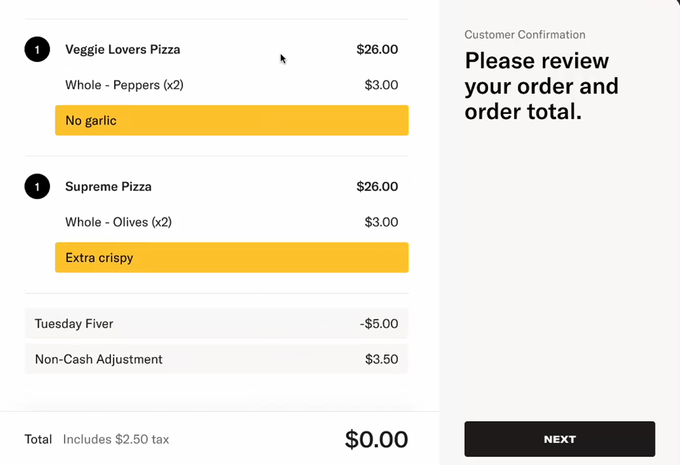
Task: Click the Extra crispy note banner
Action: (x=231, y=258)
